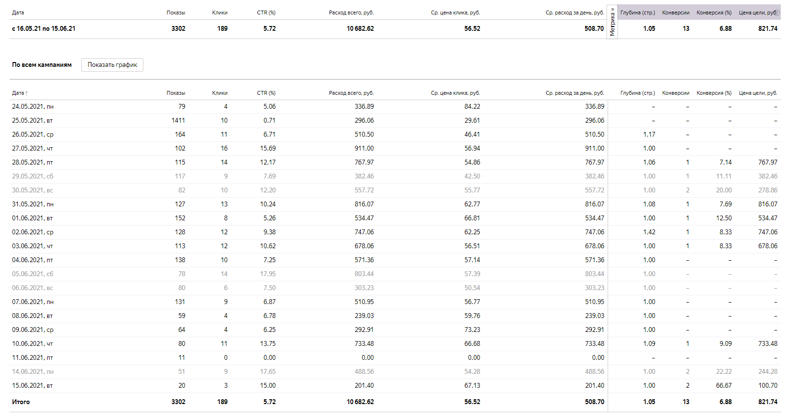
Task: Click the 0.71 CTR value for 25.05.2021
Action: [269, 120]
